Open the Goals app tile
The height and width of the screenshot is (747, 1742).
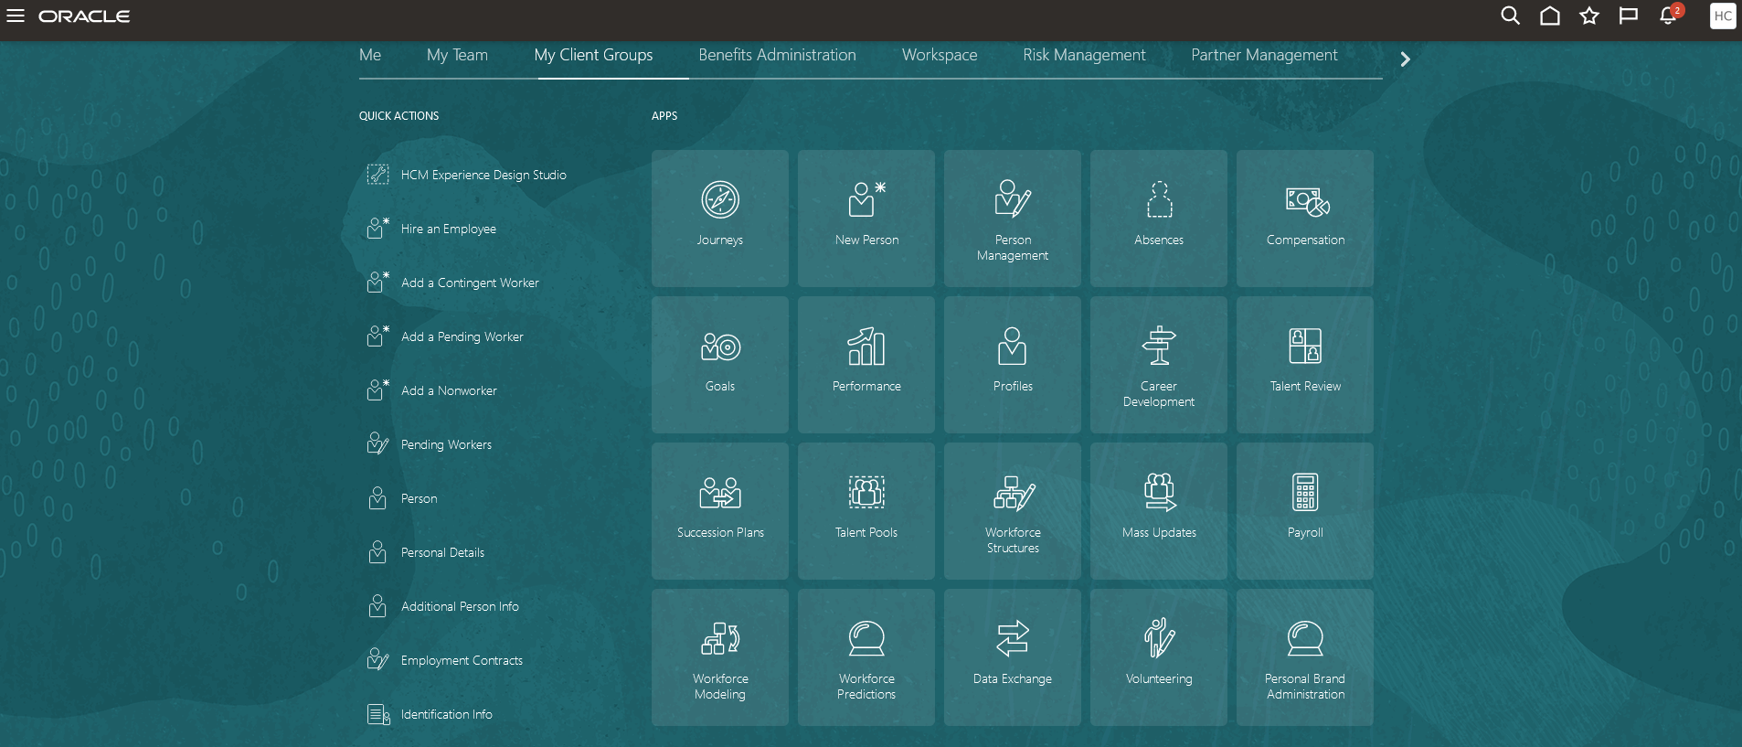[x=720, y=365]
